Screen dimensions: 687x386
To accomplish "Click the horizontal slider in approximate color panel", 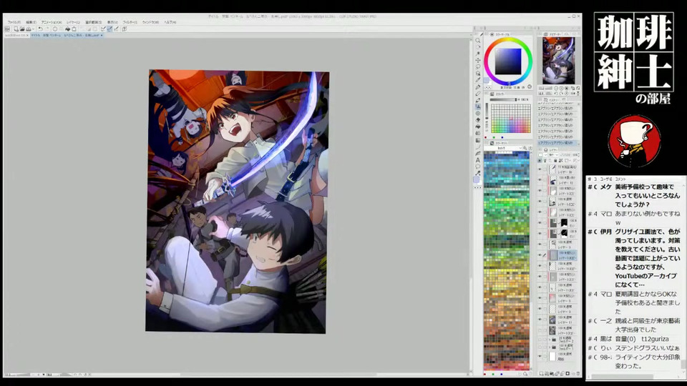I will pyautogui.click(x=503, y=99).
